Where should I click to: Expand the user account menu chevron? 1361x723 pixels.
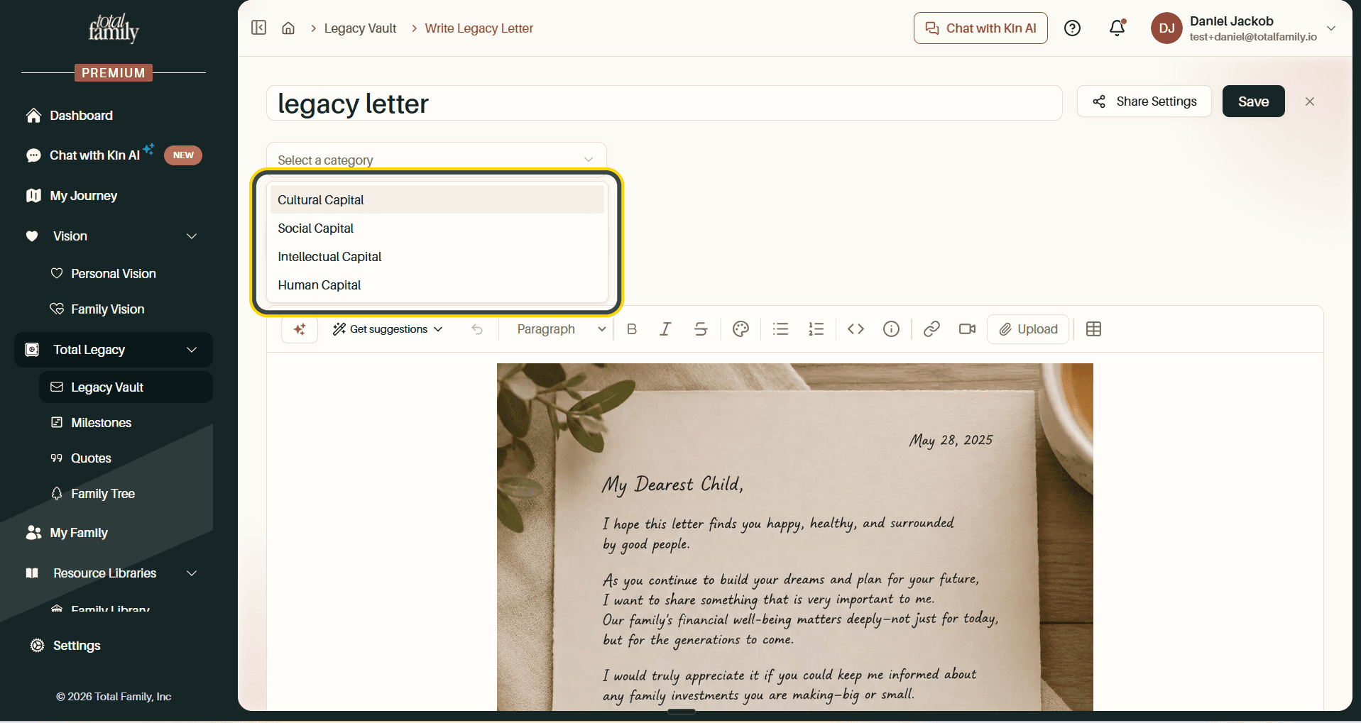pos(1331,28)
